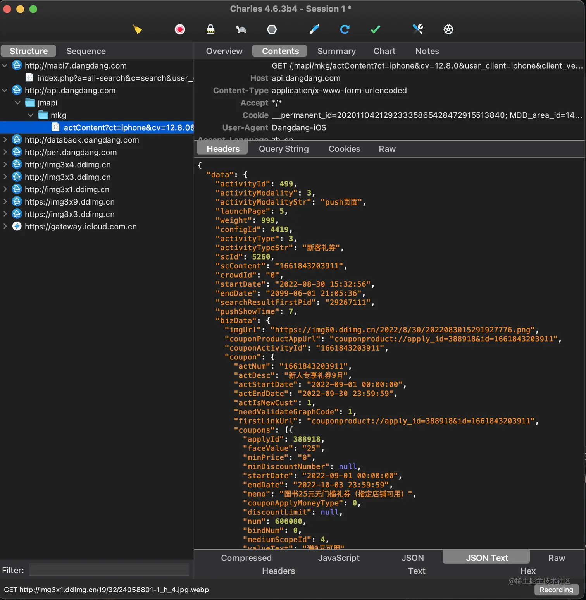586x600 pixels.
Task: Click the Host value api.dangdang.com
Action: pyautogui.click(x=306, y=78)
